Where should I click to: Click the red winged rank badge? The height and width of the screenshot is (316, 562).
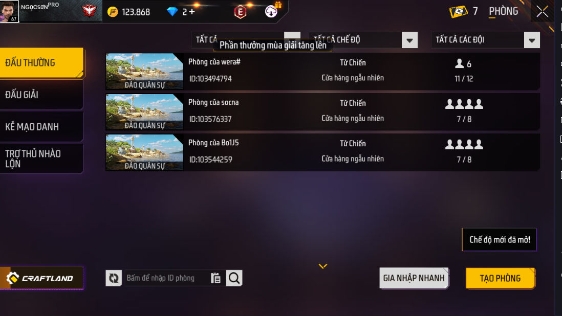(89, 11)
